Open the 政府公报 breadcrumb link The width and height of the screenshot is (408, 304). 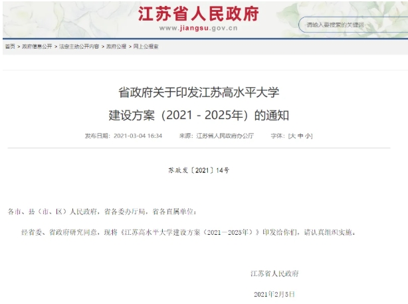click(116, 47)
